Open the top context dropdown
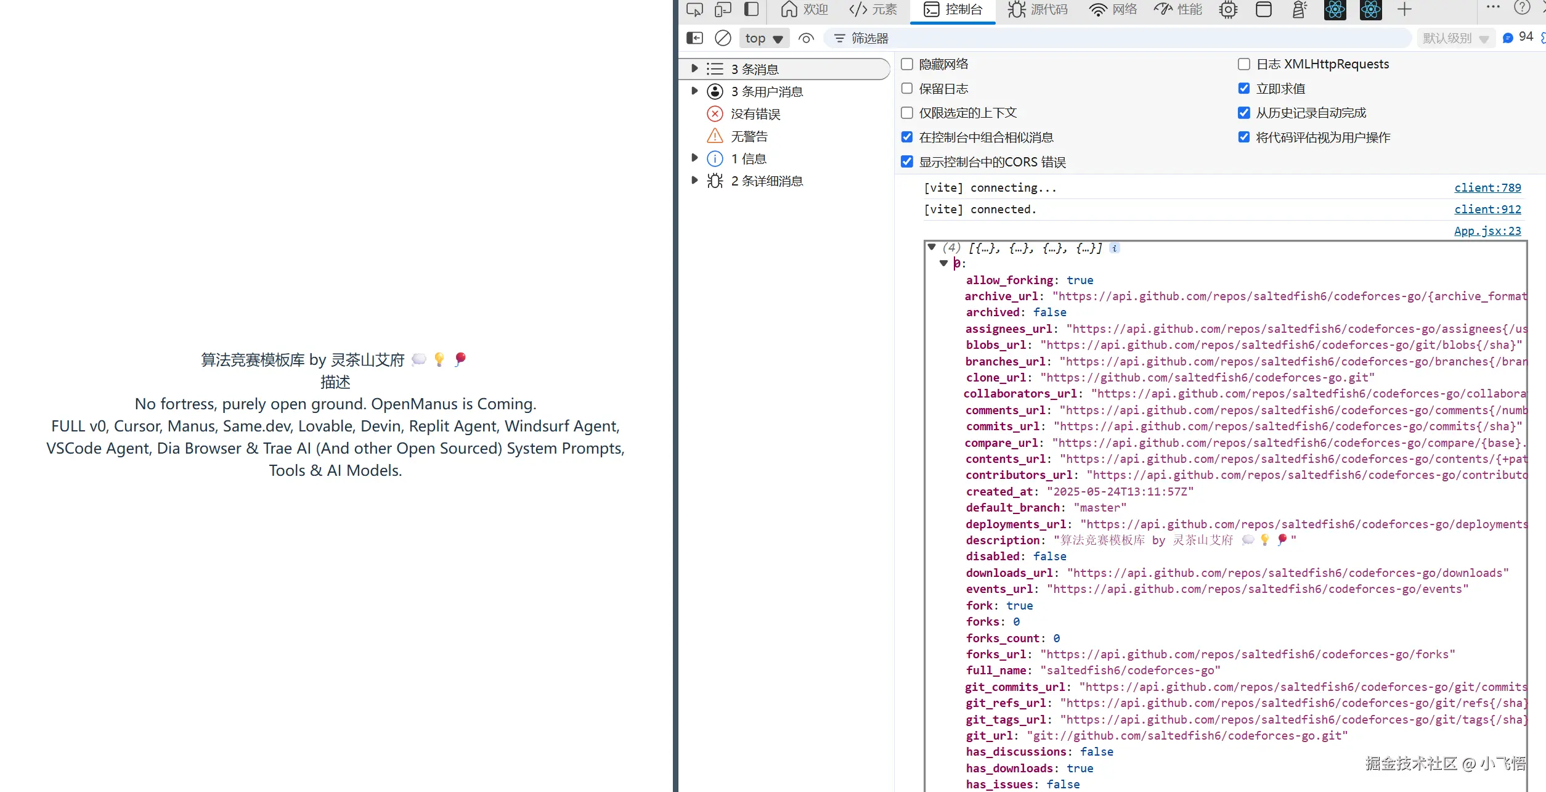Screen dimensions: 1546x792 pyautogui.click(x=763, y=38)
